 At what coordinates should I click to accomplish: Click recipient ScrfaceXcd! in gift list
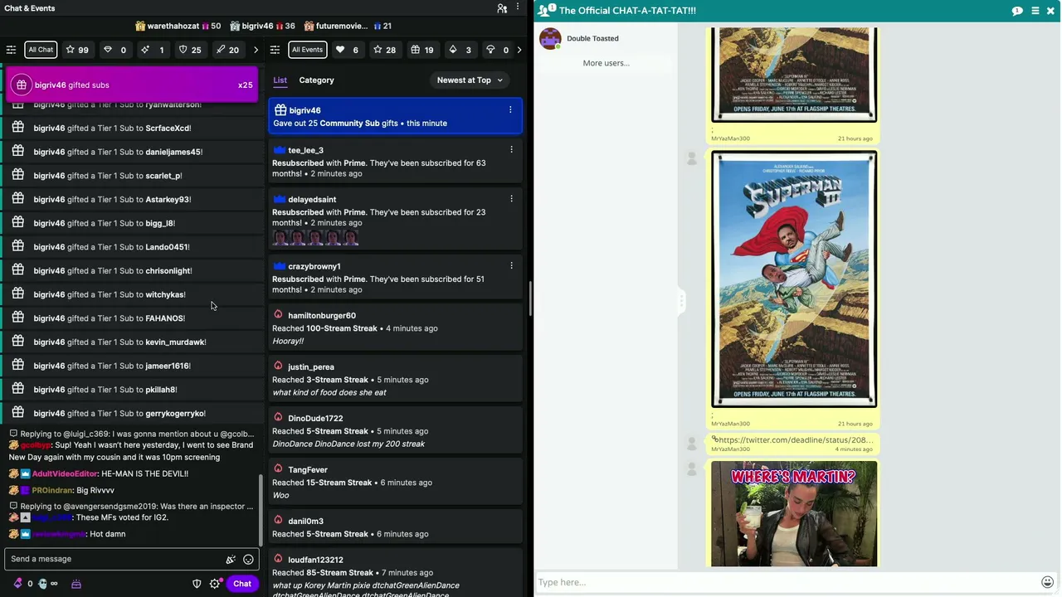tap(168, 129)
